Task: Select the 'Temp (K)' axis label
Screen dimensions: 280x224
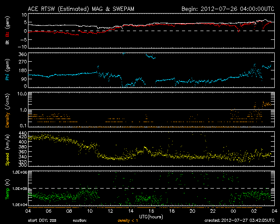Action: coord(7,189)
